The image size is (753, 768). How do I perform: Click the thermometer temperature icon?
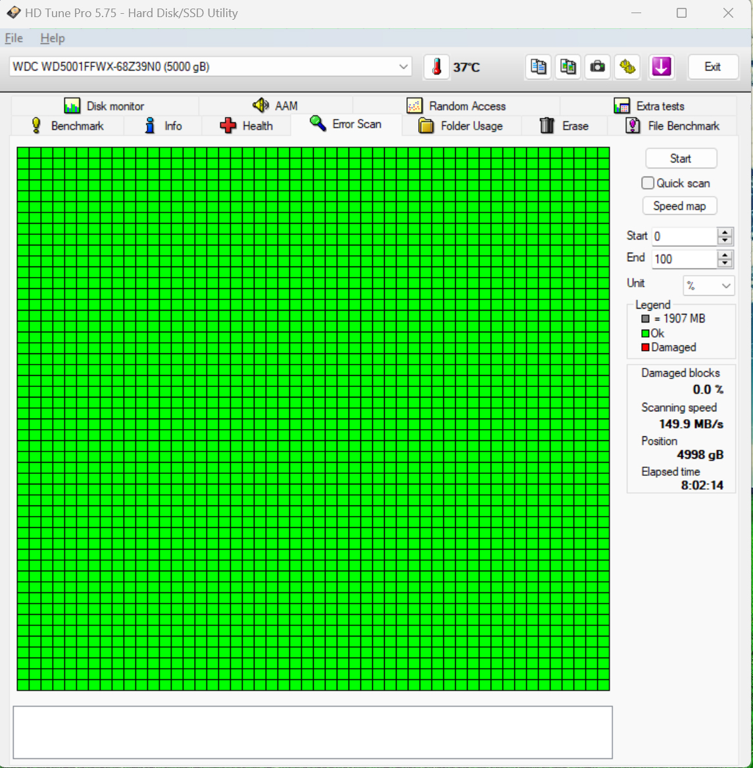click(x=436, y=66)
